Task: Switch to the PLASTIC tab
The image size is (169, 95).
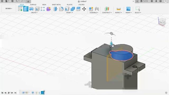Action: pyautogui.click(x=70, y=5)
